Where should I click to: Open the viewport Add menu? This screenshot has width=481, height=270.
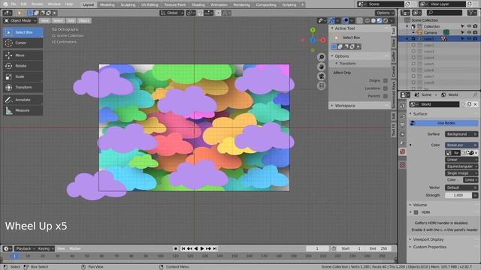coord(71,20)
